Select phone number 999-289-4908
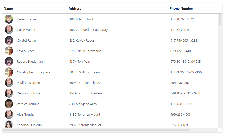Screen dimensions: 225x135 (x=181, y=115)
